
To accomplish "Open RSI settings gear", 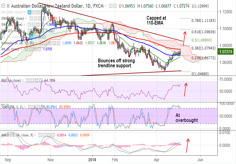I will [32, 80].
